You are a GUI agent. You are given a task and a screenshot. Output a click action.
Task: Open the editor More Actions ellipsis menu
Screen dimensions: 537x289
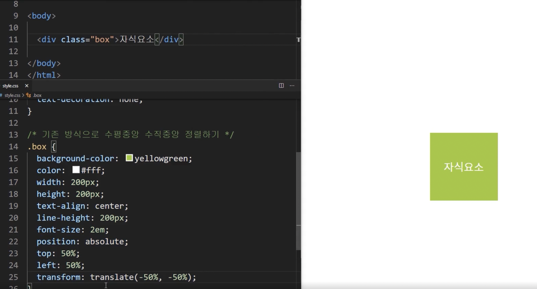[x=292, y=85]
